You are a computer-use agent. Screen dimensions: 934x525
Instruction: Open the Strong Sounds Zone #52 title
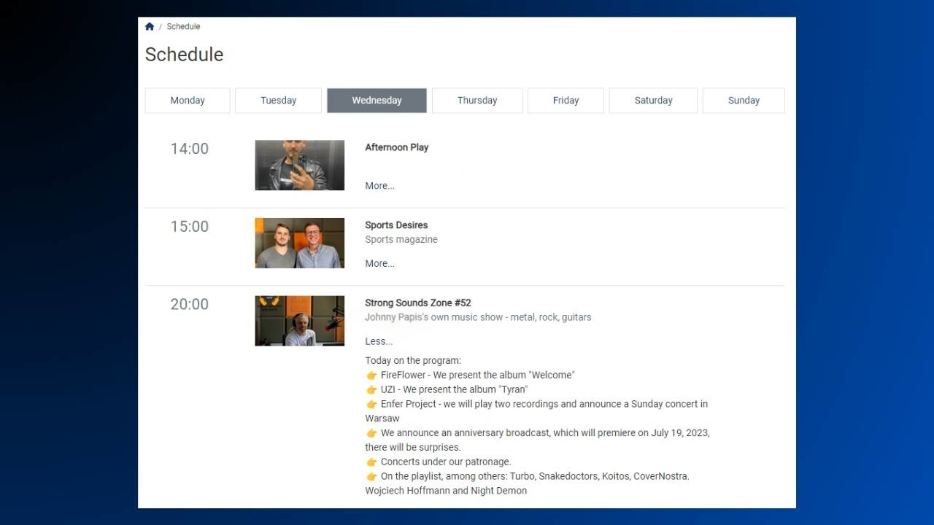pyautogui.click(x=417, y=303)
